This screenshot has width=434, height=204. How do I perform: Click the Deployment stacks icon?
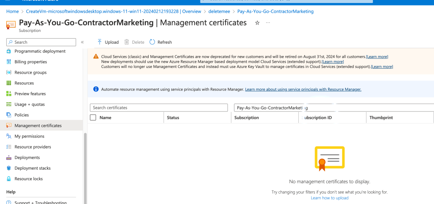[9, 168]
